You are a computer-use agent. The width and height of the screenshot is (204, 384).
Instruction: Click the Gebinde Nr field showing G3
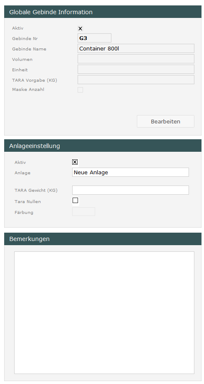point(94,38)
